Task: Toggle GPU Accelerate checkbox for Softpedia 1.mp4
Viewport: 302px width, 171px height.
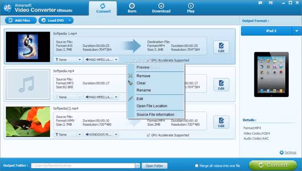Action: [148, 60]
